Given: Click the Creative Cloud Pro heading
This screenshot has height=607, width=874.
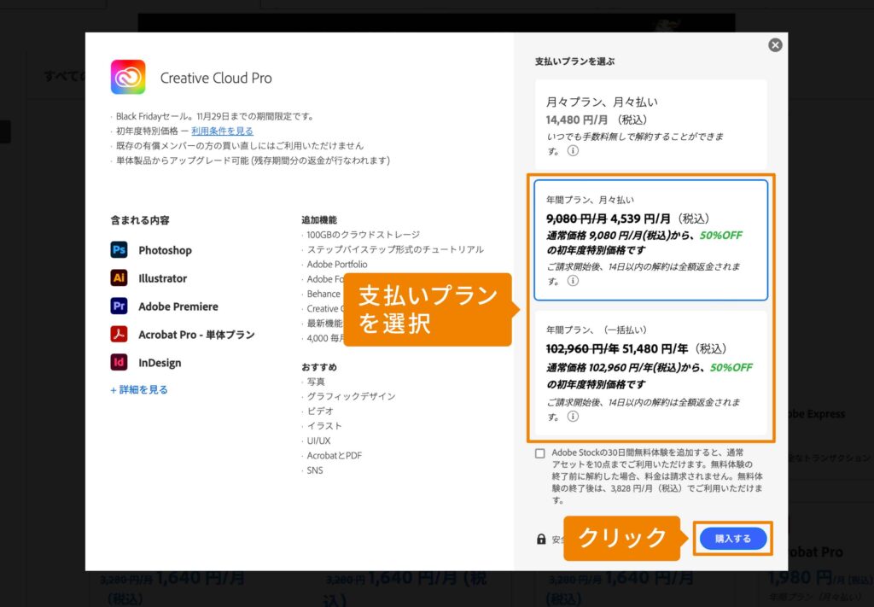Looking at the screenshot, I should 215,78.
